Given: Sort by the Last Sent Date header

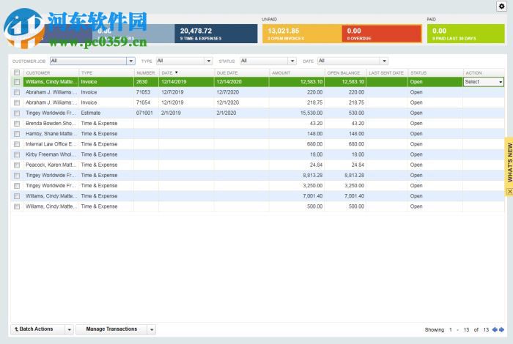Looking at the screenshot, I should (x=386, y=72).
